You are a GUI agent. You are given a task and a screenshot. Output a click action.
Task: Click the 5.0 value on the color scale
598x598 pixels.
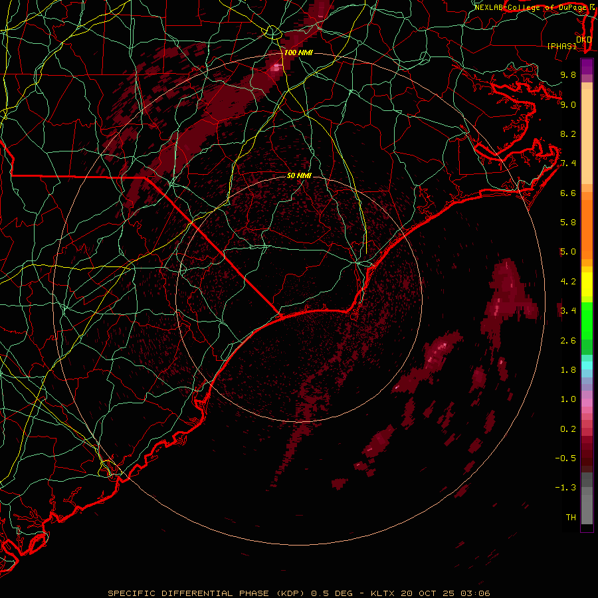568,252
